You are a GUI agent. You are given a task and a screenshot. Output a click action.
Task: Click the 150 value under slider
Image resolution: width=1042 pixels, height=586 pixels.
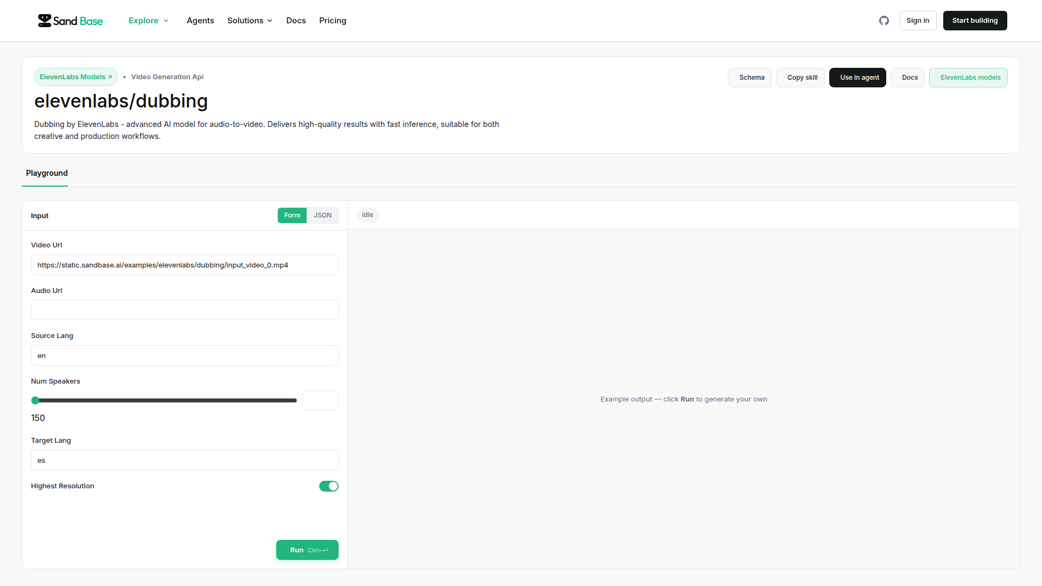38,418
